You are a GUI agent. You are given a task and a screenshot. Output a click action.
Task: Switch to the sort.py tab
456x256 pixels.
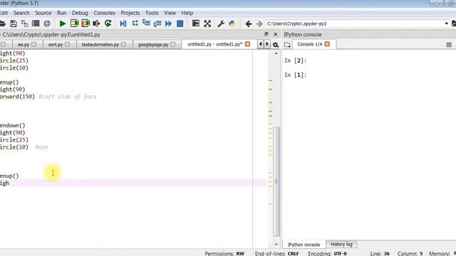pyautogui.click(x=56, y=44)
